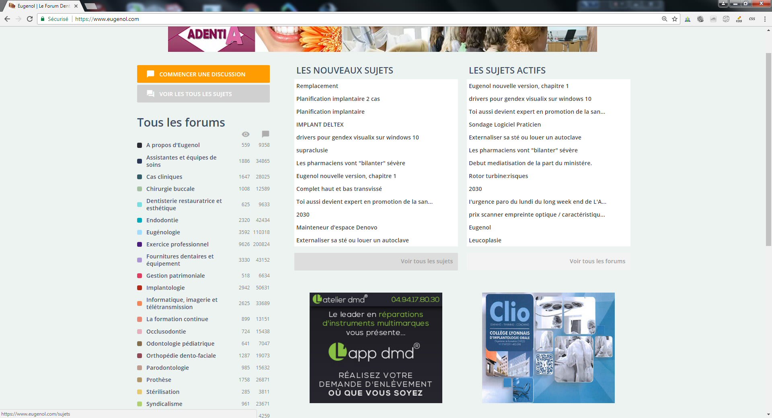Bookmark this page with the star icon
Screen dimensions: 772x418
pyautogui.click(x=675, y=19)
